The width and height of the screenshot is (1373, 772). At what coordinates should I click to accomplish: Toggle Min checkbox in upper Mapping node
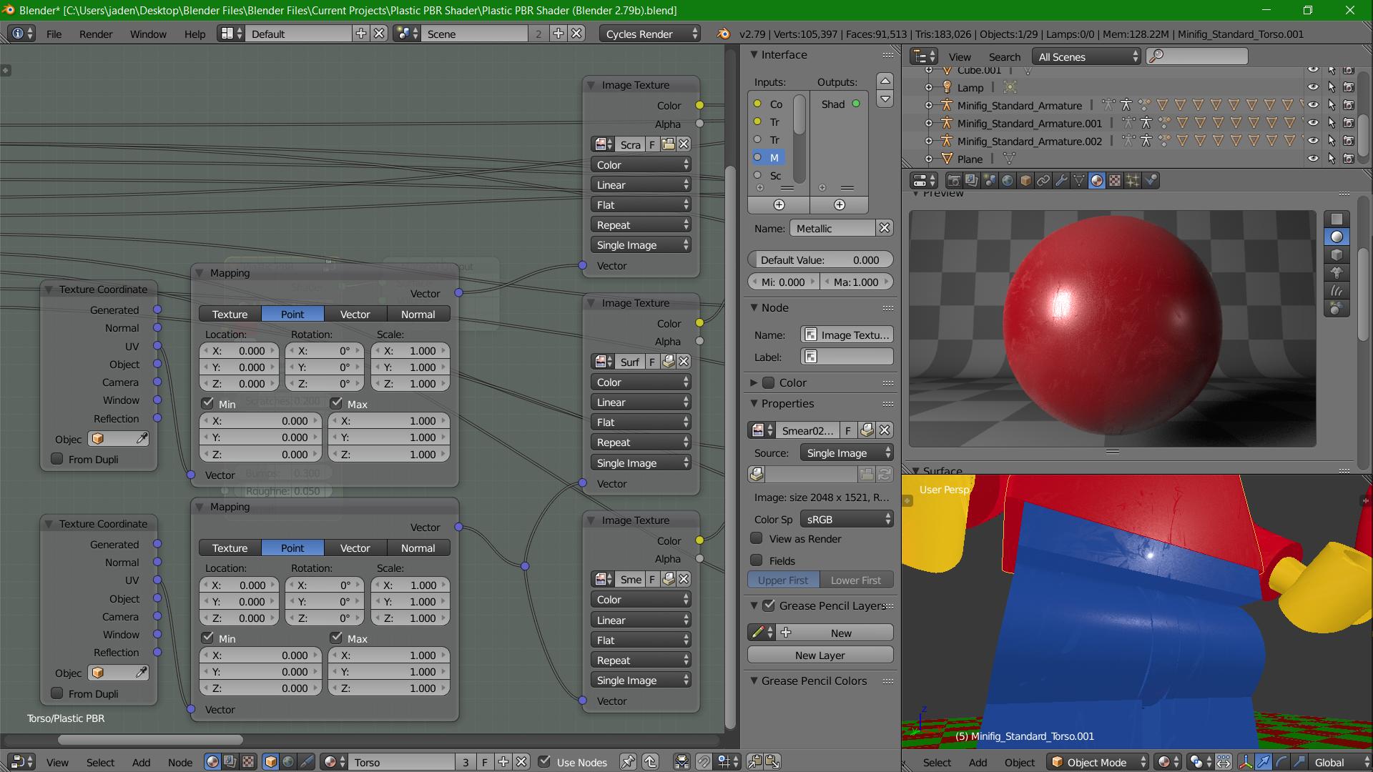[x=207, y=403]
